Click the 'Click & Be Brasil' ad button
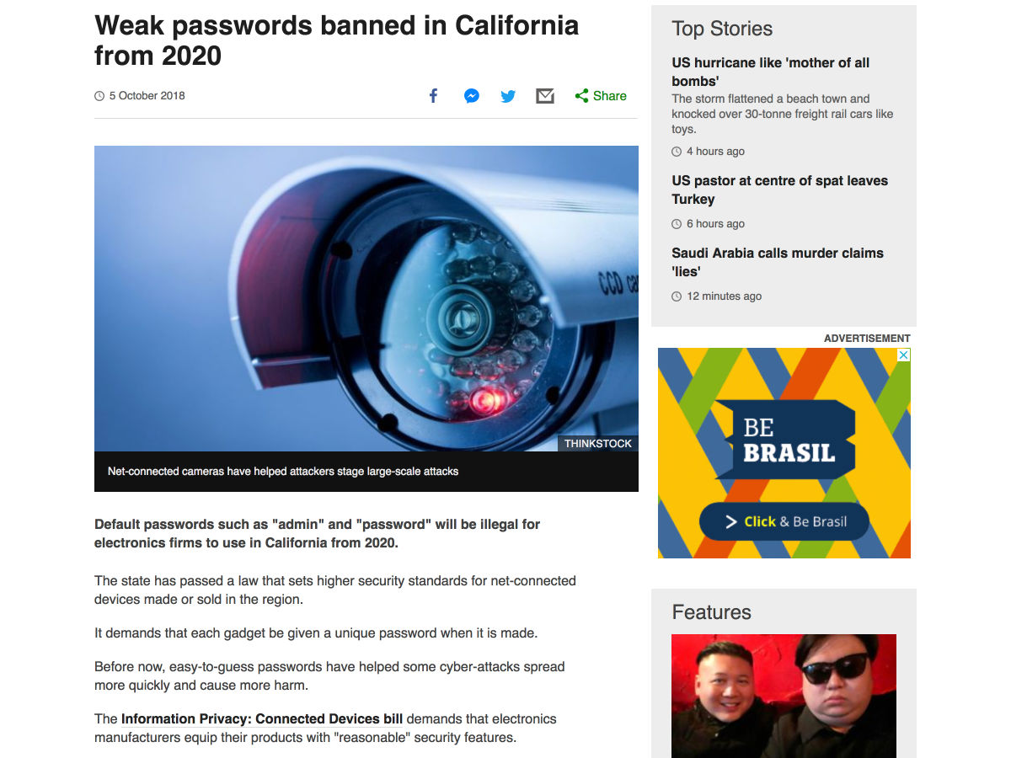Image resolution: width=1011 pixels, height=758 pixels. tap(784, 521)
